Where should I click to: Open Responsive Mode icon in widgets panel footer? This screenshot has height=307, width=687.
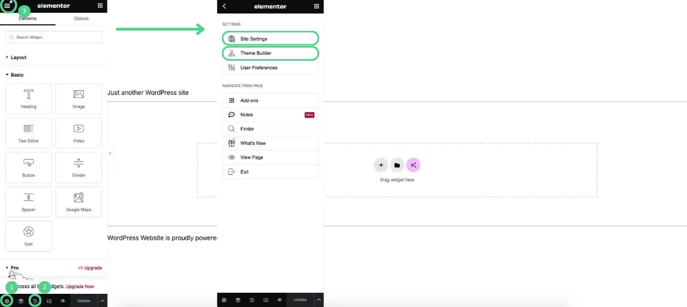click(49, 301)
